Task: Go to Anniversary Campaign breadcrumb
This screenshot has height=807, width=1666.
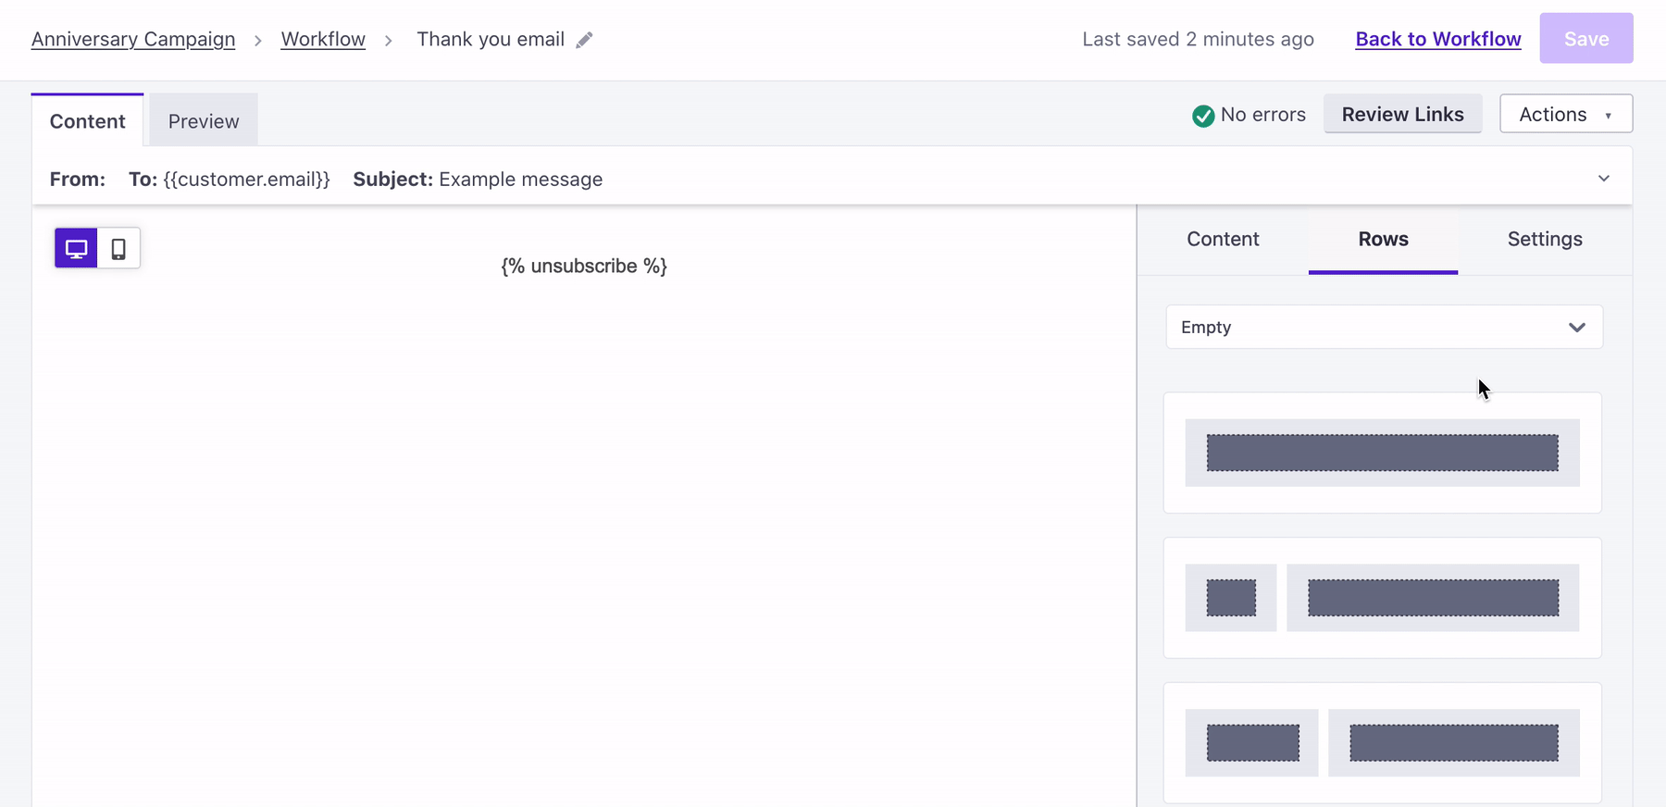Action: [133, 39]
